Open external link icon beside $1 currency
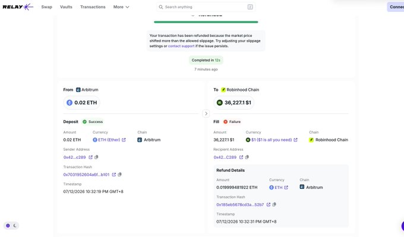 click(x=295, y=140)
